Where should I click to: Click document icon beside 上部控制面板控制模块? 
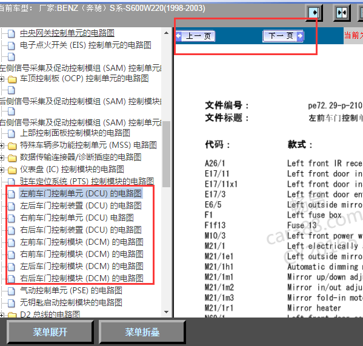click(x=12, y=133)
